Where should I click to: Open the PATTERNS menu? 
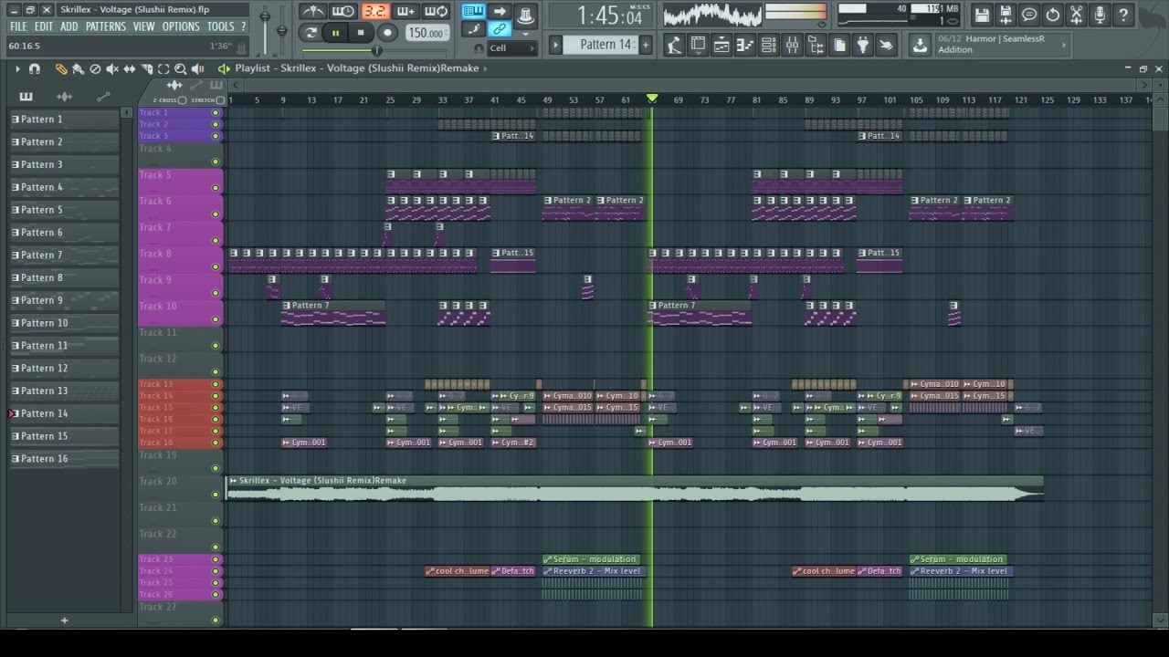pyautogui.click(x=106, y=27)
